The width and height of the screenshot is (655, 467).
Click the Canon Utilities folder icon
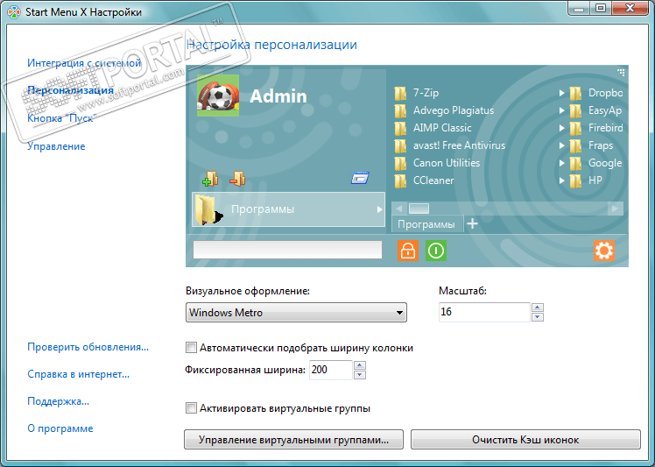pos(400,164)
